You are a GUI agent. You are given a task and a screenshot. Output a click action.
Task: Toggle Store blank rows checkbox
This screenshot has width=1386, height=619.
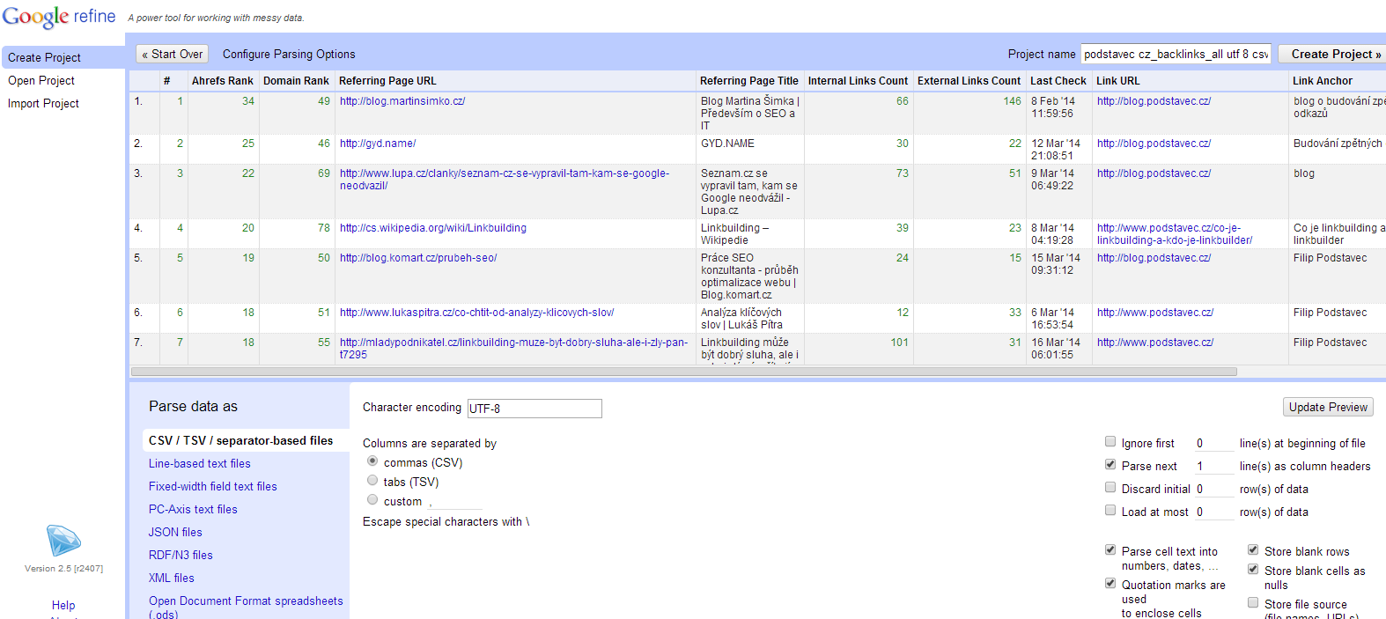(1253, 550)
